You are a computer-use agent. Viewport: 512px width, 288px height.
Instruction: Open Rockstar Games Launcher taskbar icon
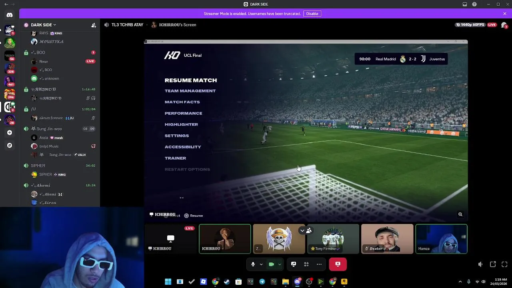[x=344, y=282]
